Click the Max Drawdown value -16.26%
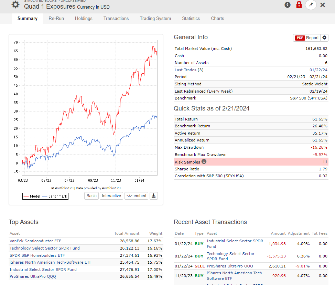This screenshot has width=335, height=285. tap(319, 147)
